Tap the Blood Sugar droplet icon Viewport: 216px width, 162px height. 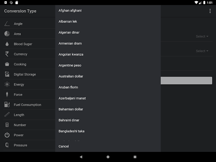click(7, 44)
